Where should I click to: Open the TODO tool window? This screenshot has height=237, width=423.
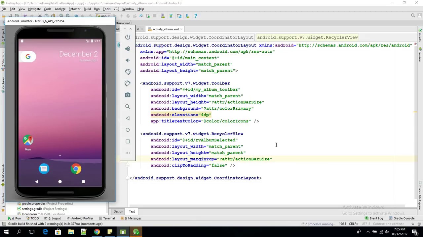coord(32,218)
